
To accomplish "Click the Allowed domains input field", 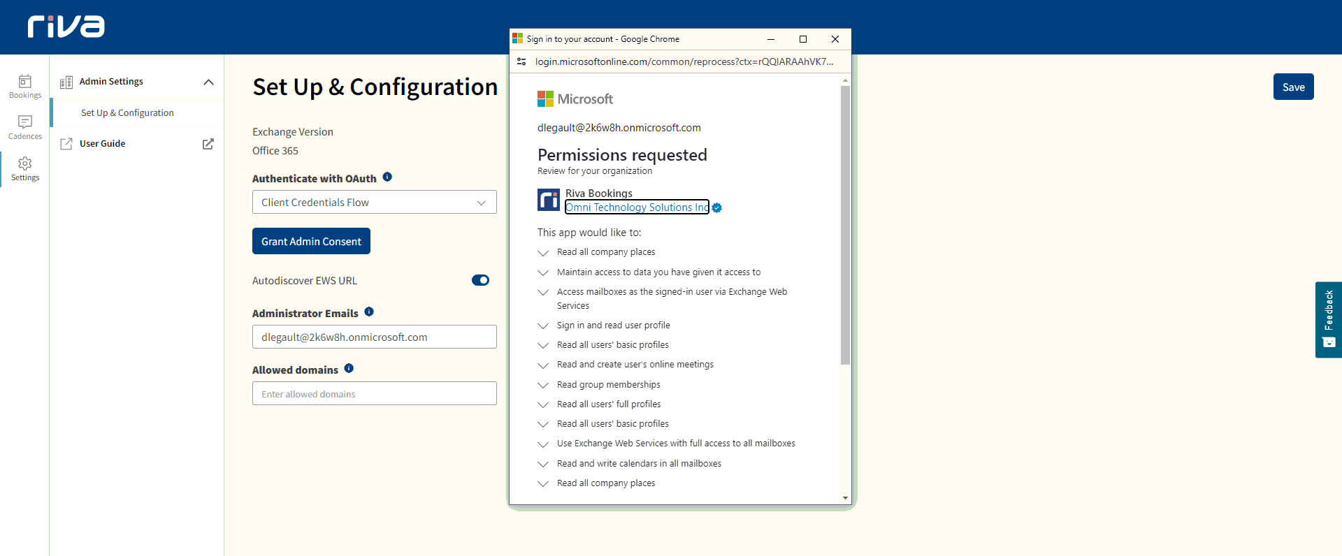I will 374,394.
